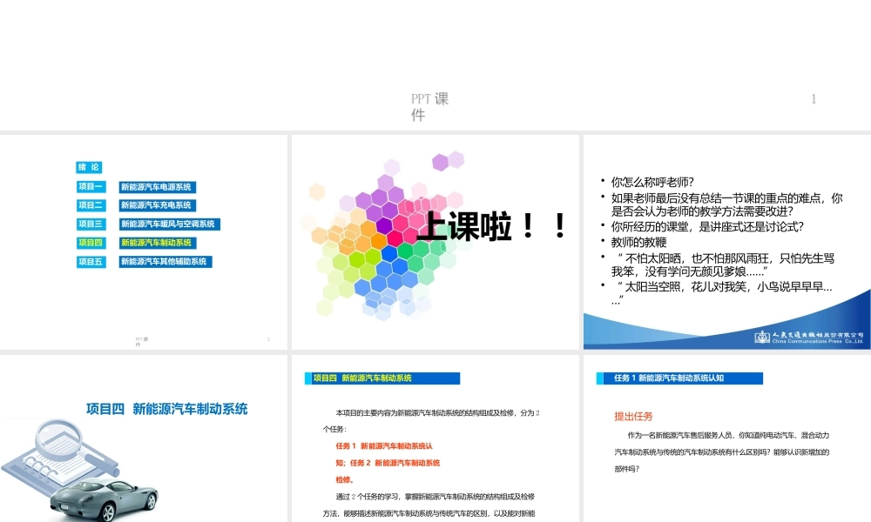Click the '项目一' label
This screenshot has height=522, width=871.
tap(91, 186)
